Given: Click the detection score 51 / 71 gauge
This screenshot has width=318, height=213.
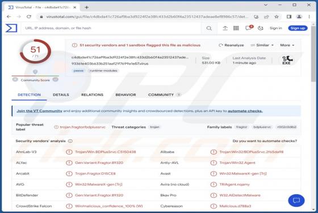Looking at the screenshot, I should point(35,52).
